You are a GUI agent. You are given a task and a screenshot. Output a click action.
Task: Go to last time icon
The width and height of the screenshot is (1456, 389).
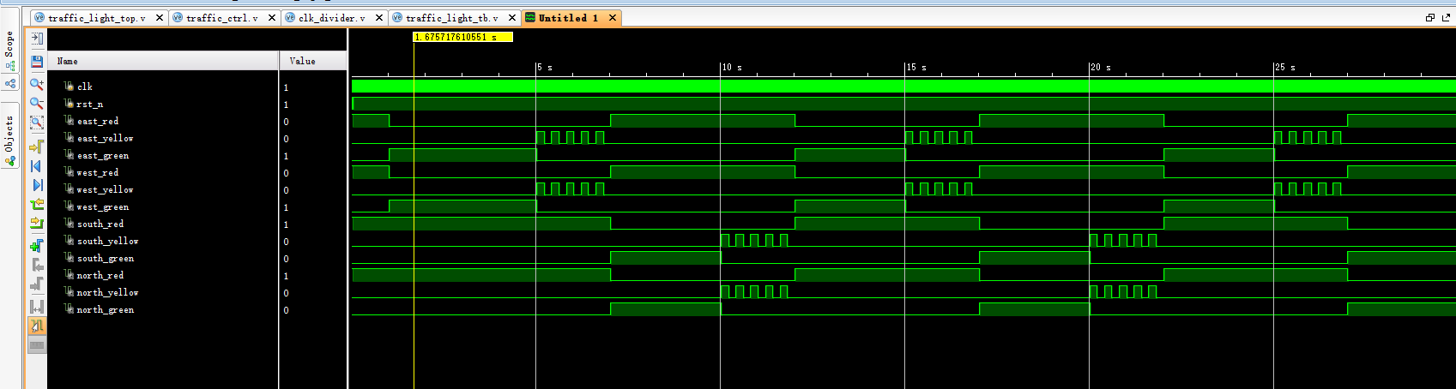[37, 185]
